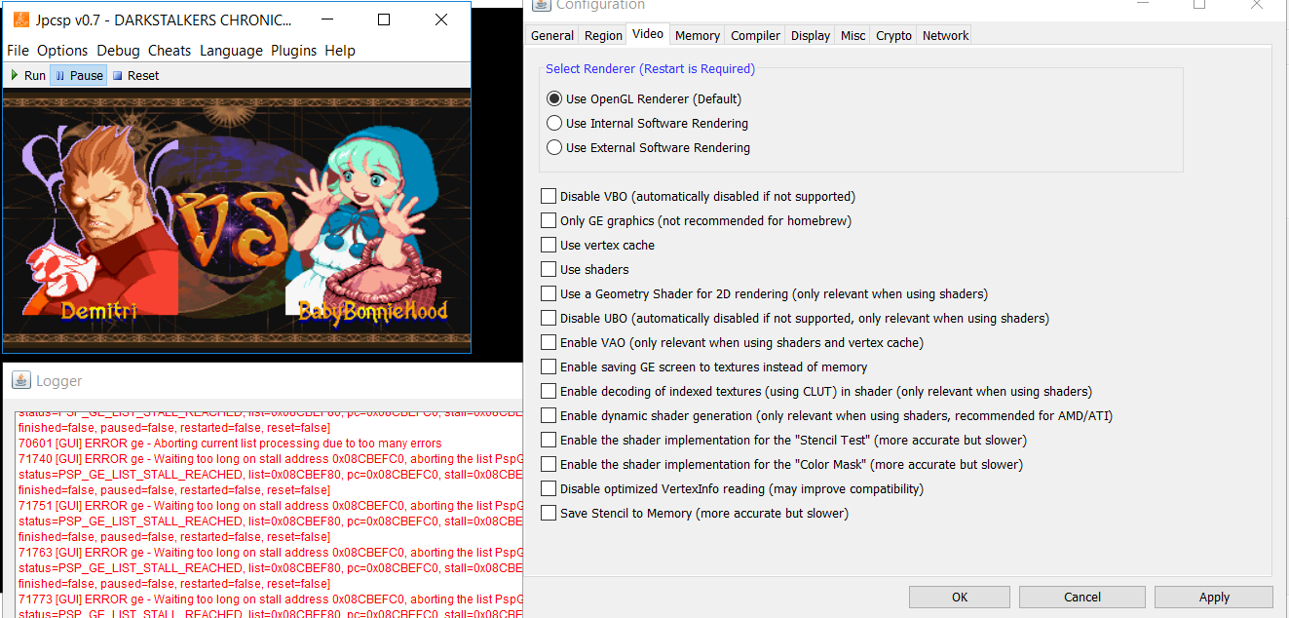Open the Cheats menu

tap(170, 51)
